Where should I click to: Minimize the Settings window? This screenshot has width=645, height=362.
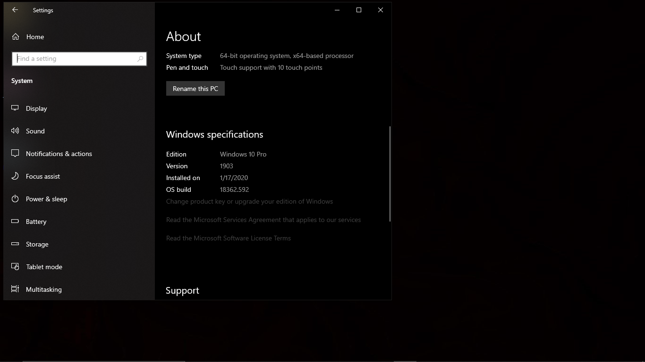(x=337, y=10)
